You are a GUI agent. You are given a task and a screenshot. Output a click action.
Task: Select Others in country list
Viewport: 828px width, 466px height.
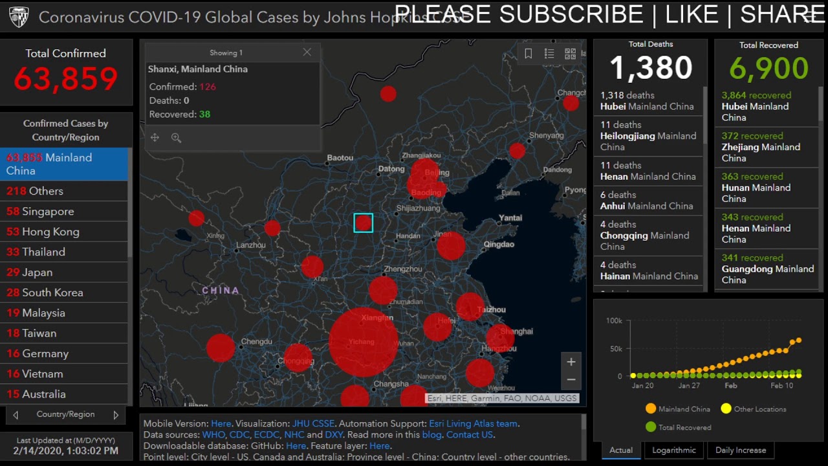(x=64, y=191)
